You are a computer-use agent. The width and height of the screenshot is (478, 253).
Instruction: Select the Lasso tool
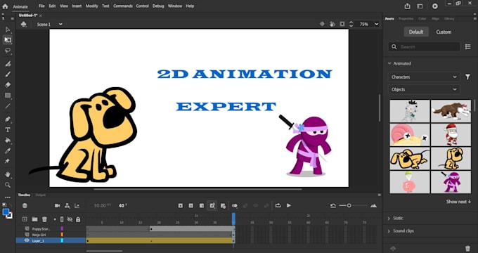[8, 51]
